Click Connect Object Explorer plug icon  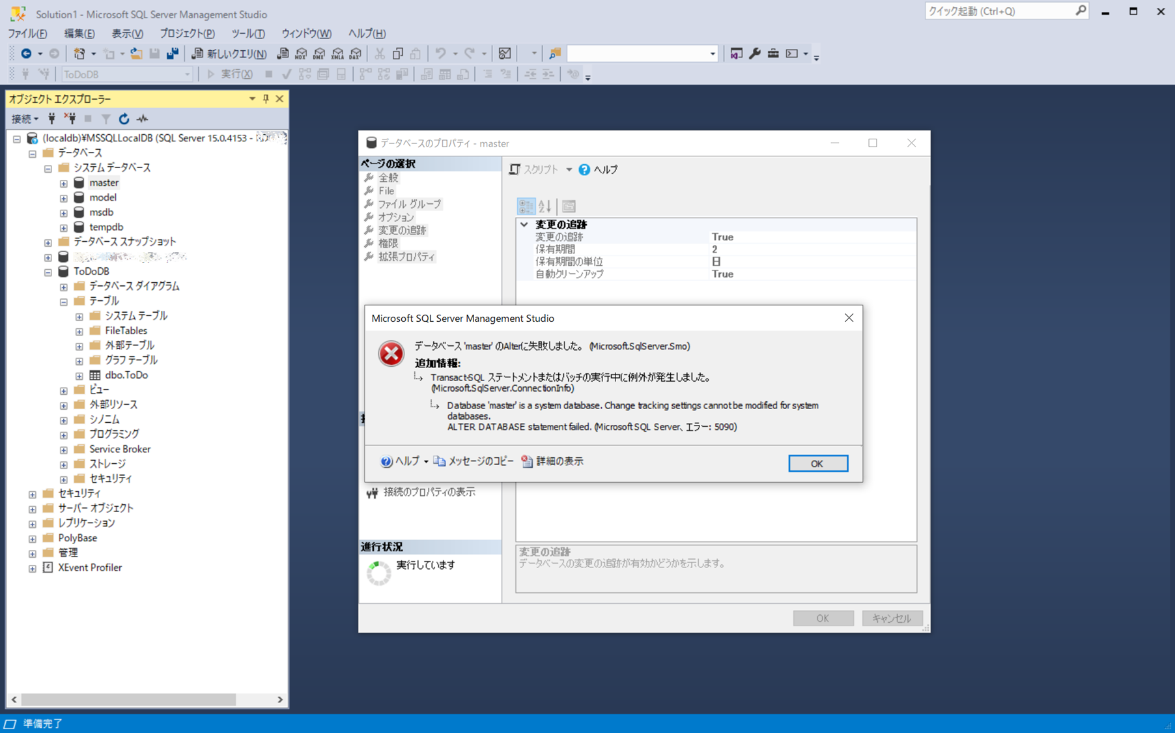click(x=51, y=119)
